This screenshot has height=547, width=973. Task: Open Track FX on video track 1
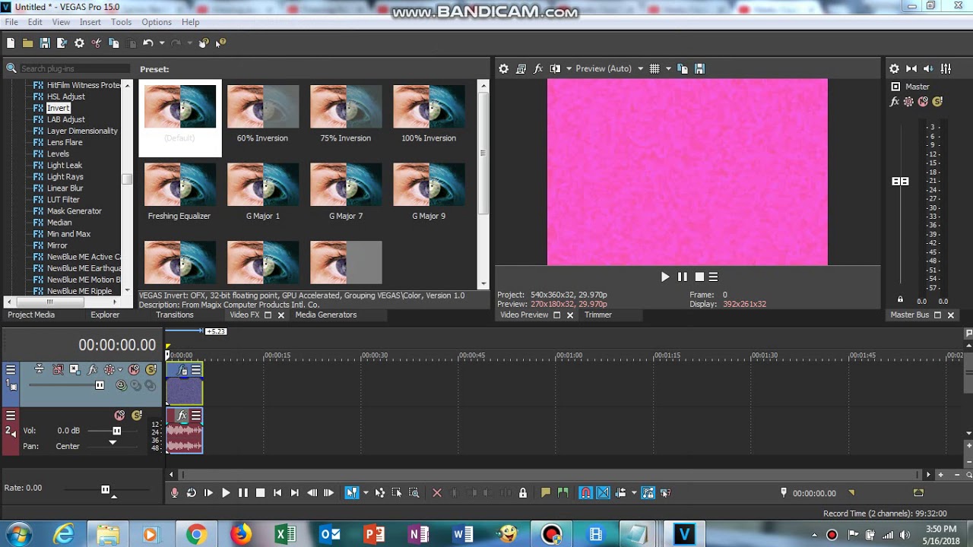93,369
